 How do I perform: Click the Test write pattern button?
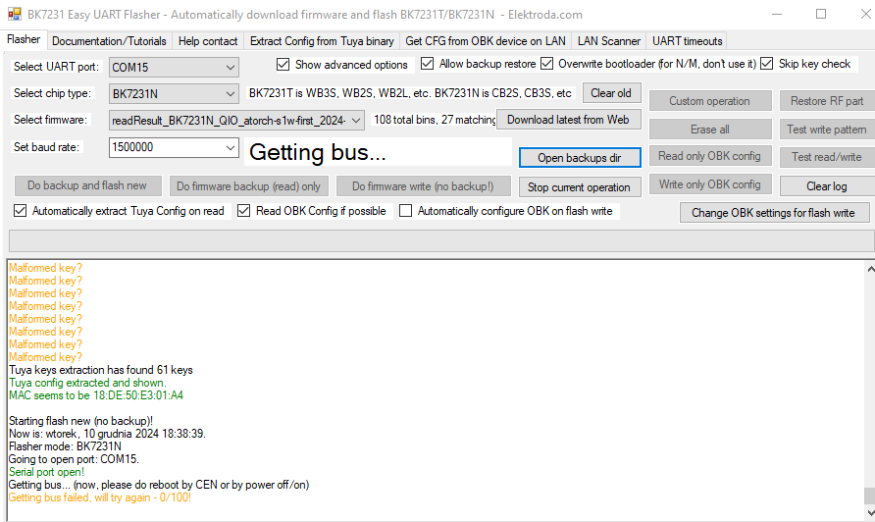point(827,129)
